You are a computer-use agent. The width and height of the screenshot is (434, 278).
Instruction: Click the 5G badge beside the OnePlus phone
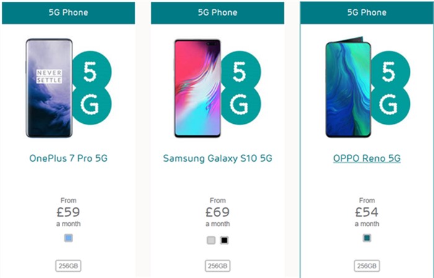click(92, 88)
